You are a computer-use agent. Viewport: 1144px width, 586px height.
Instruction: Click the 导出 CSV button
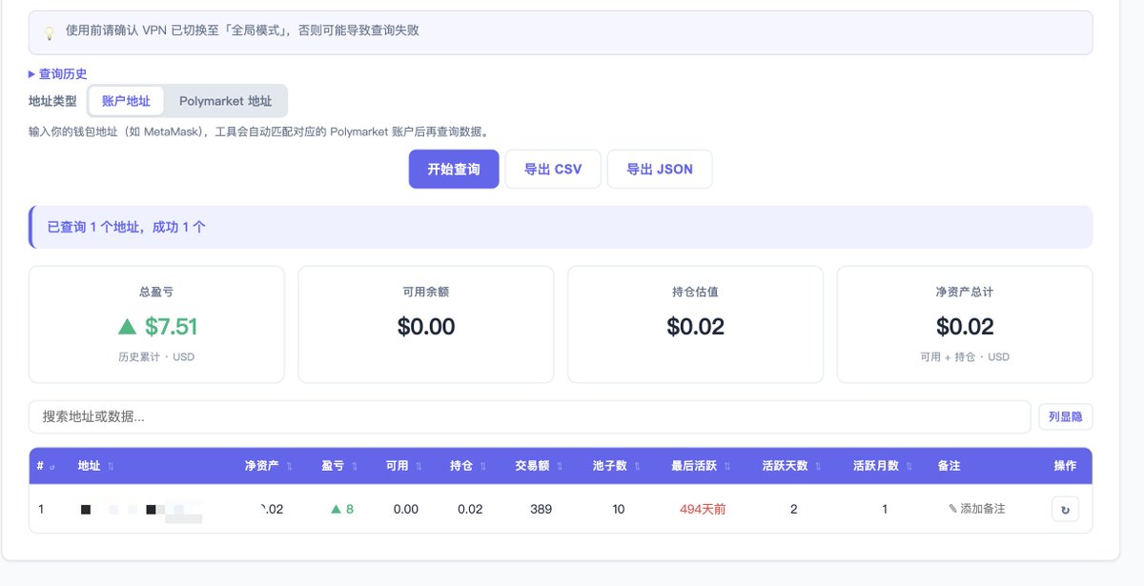coord(553,170)
